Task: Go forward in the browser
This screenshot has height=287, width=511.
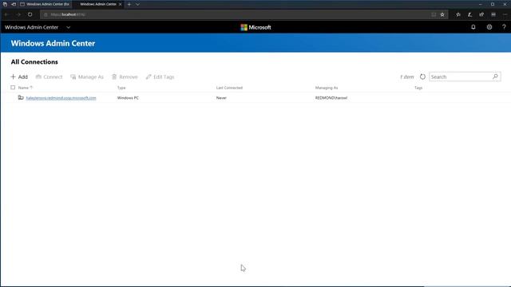Action: 18,14
